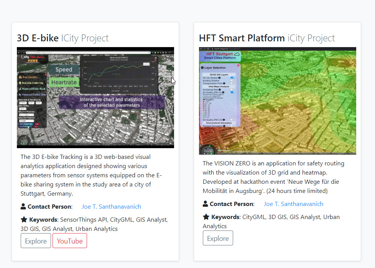Click the person icon beside Contact Person in E-bike card
This screenshot has height=268, width=375.
coord(23,206)
